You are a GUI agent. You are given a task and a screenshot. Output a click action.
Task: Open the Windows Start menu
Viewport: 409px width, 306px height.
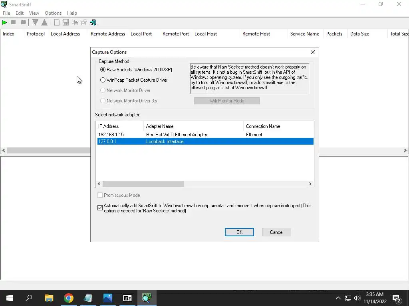(10, 298)
